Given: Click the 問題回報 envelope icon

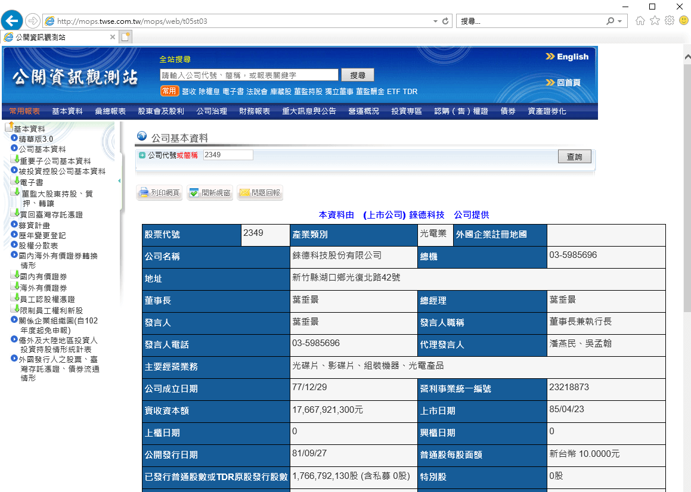Looking at the screenshot, I should (x=244, y=192).
